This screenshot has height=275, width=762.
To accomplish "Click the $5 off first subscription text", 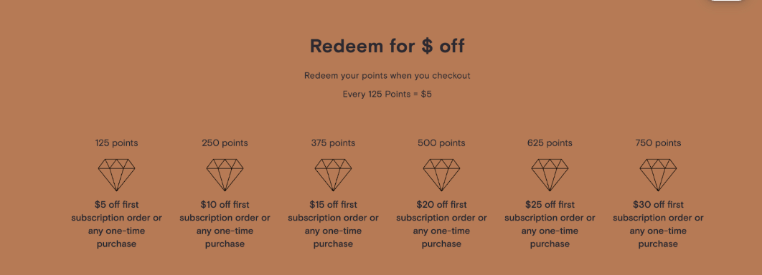I will click(x=117, y=224).
